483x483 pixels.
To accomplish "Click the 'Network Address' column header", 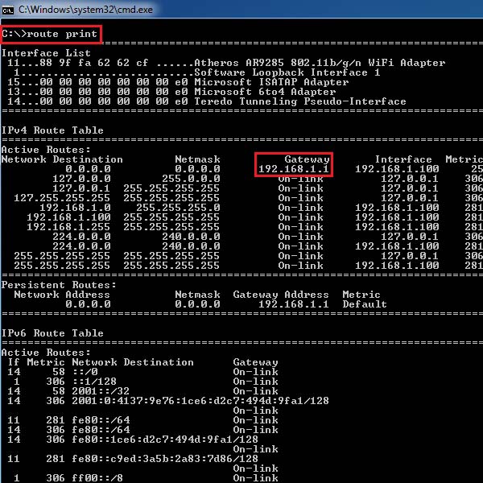I will [62, 295].
